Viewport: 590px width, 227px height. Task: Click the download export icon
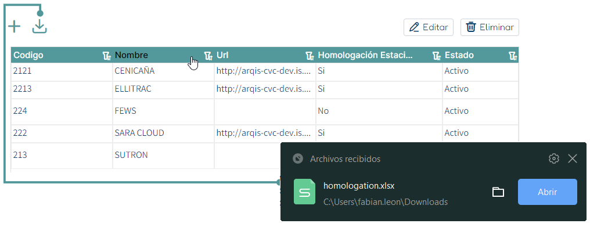coord(39,26)
